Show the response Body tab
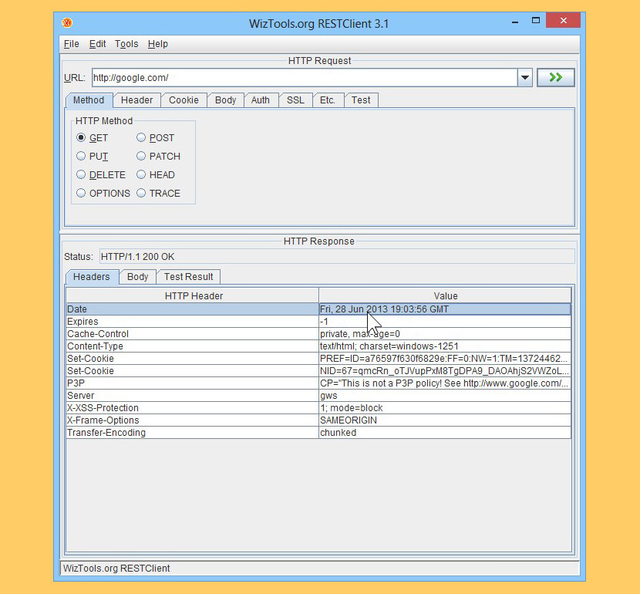This screenshot has height=594, width=640. coord(137,277)
